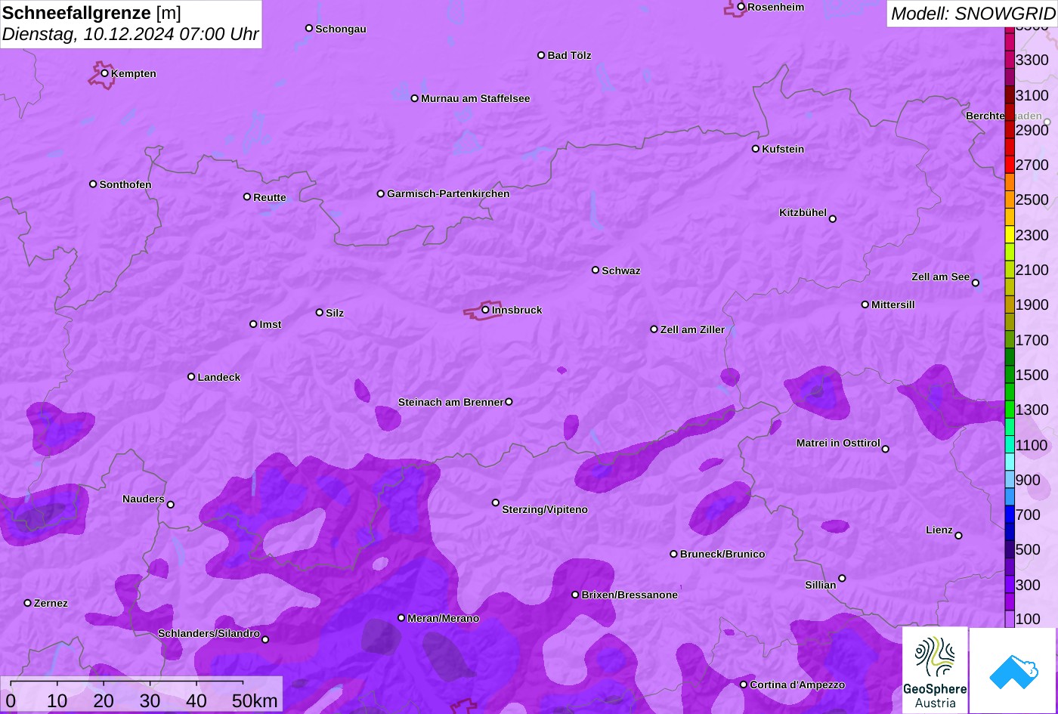Click the Murnau am Staffelsee label
This screenshot has width=1058, height=714.
click(475, 98)
